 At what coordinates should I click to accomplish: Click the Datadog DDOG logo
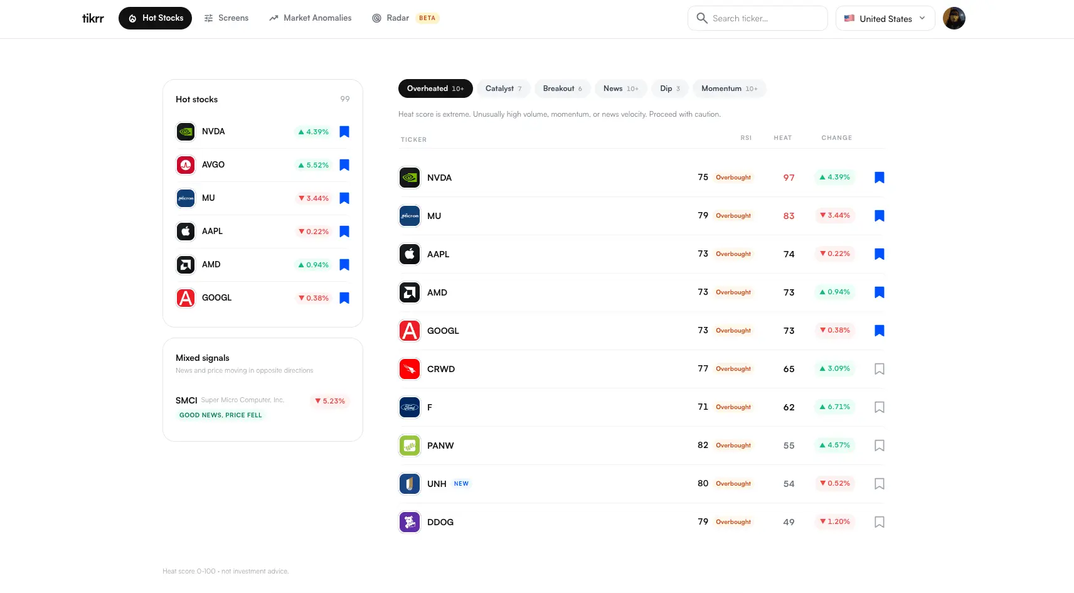[x=410, y=522]
